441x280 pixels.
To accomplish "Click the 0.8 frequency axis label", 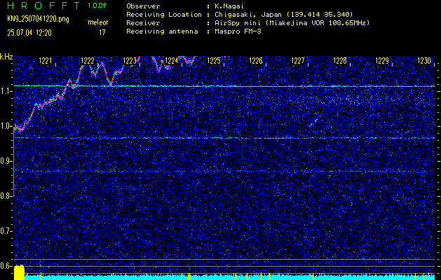I will pyautogui.click(x=6, y=196).
